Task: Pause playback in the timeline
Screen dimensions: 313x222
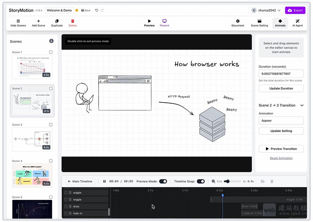Action: point(104,181)
